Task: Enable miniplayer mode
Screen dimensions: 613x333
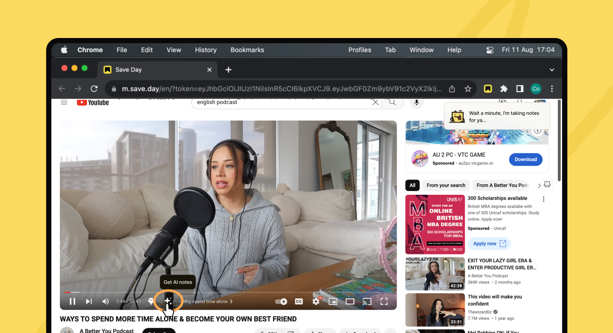Action: click(x=333, y=301)
